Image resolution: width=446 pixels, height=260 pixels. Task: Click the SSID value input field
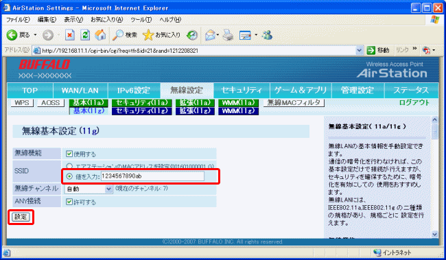(152, 176)
